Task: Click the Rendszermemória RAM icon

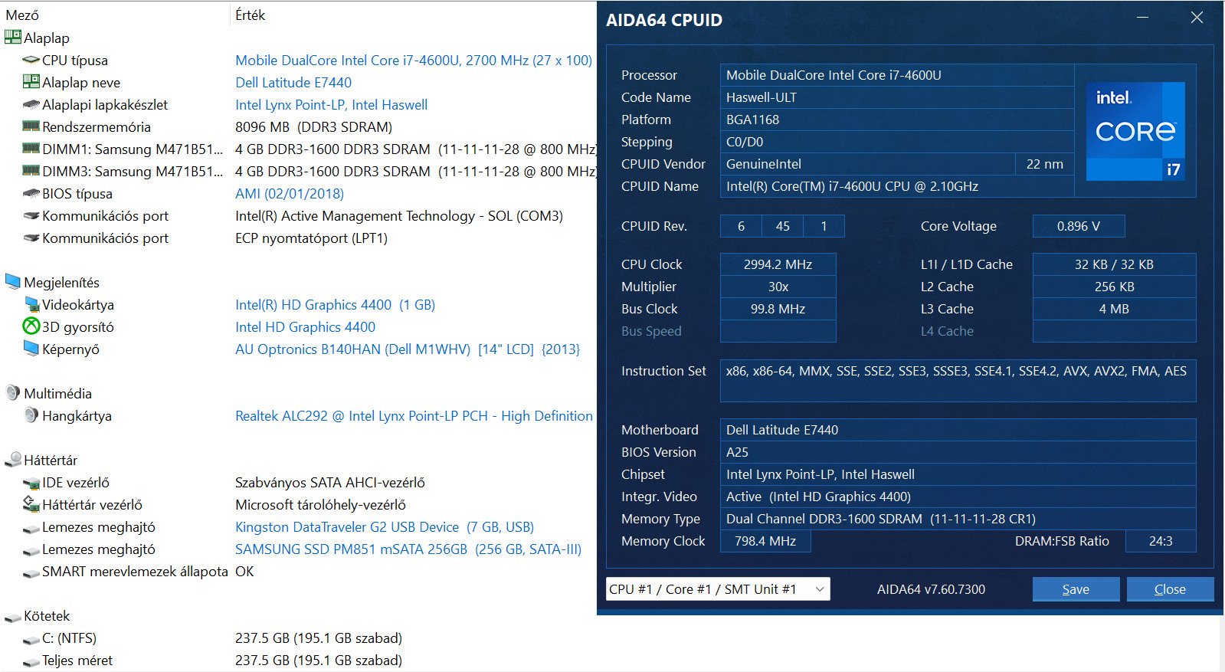Action: (x=31, y=126)
